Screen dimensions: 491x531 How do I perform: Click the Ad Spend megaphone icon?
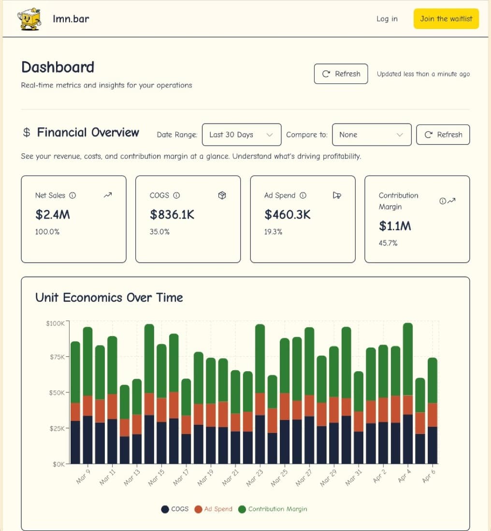click(337, 196)
